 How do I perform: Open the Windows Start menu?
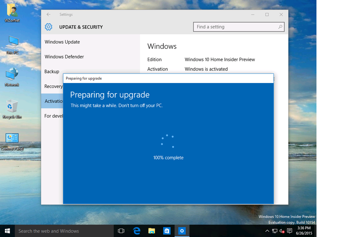(x=7, y=231)
